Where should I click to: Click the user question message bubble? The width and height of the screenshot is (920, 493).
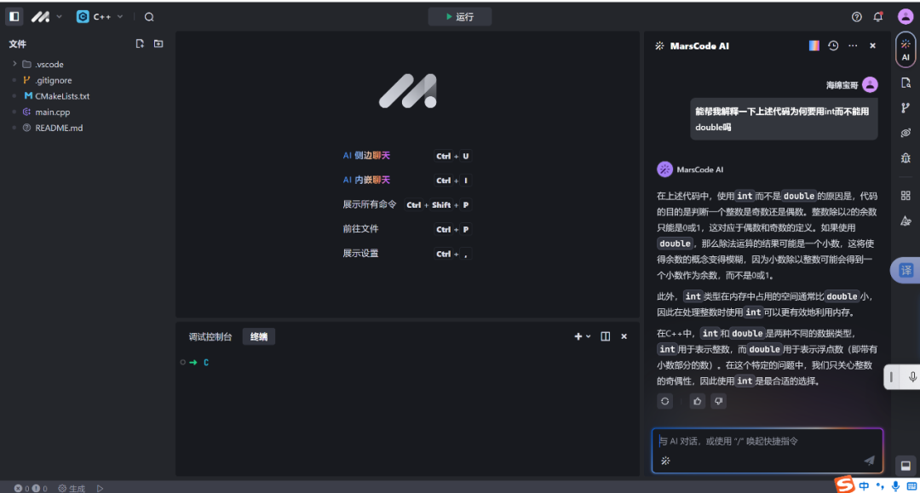(x=784, y=119)
